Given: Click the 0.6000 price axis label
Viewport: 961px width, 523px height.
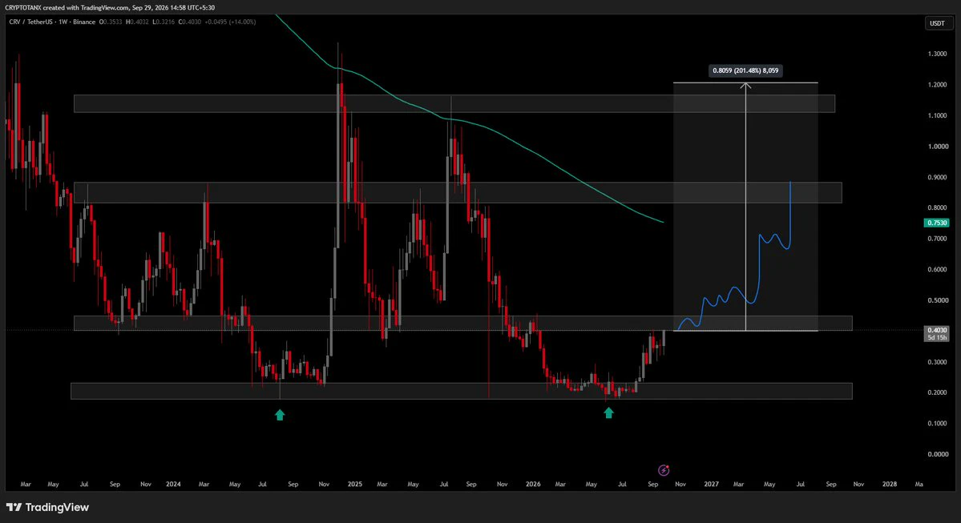Looking at the screenshot, I should point(938,269).
